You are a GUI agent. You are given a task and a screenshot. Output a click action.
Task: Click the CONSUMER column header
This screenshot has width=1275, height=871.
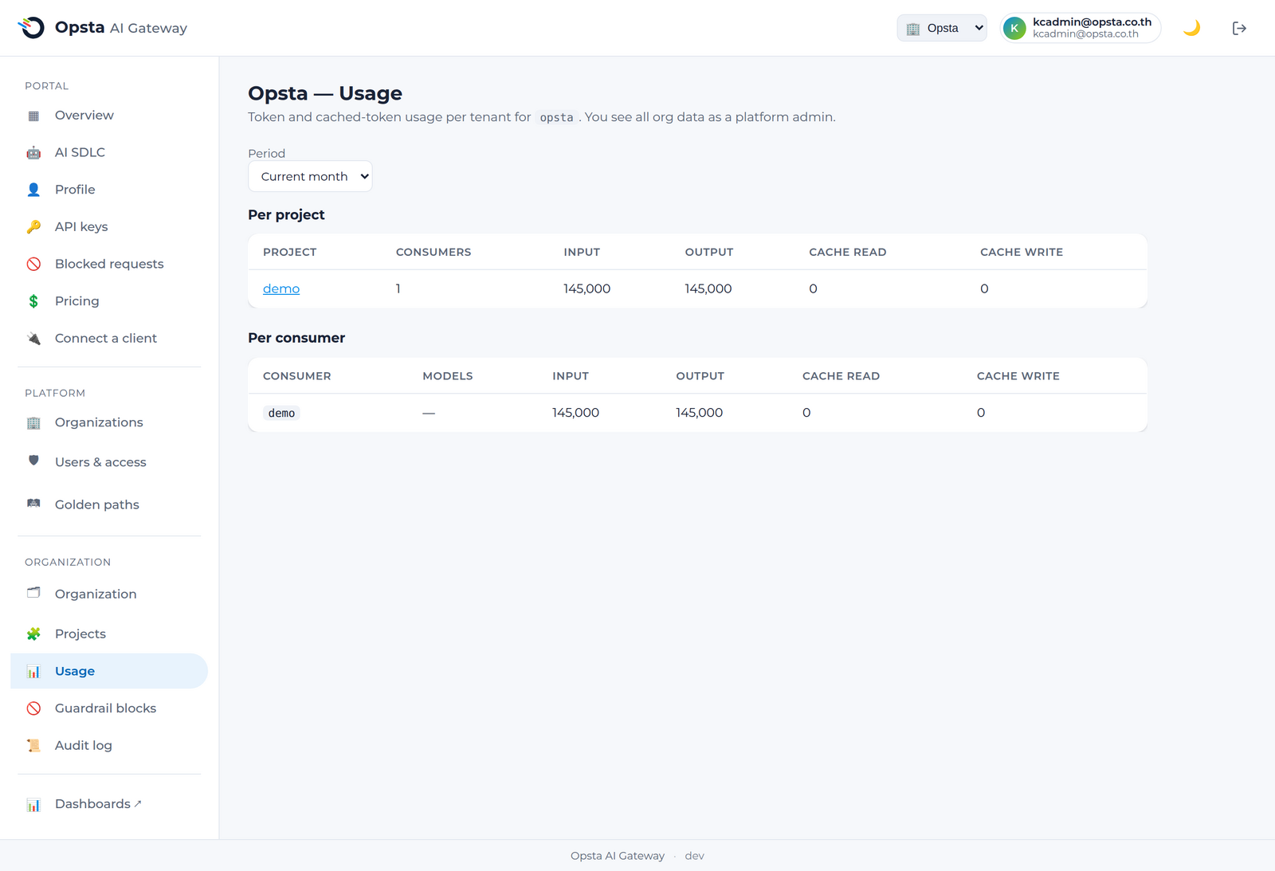tap(297, 376)
